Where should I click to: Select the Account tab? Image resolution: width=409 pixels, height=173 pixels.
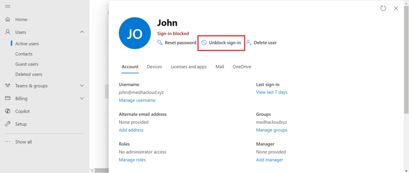tap(130, 67)
